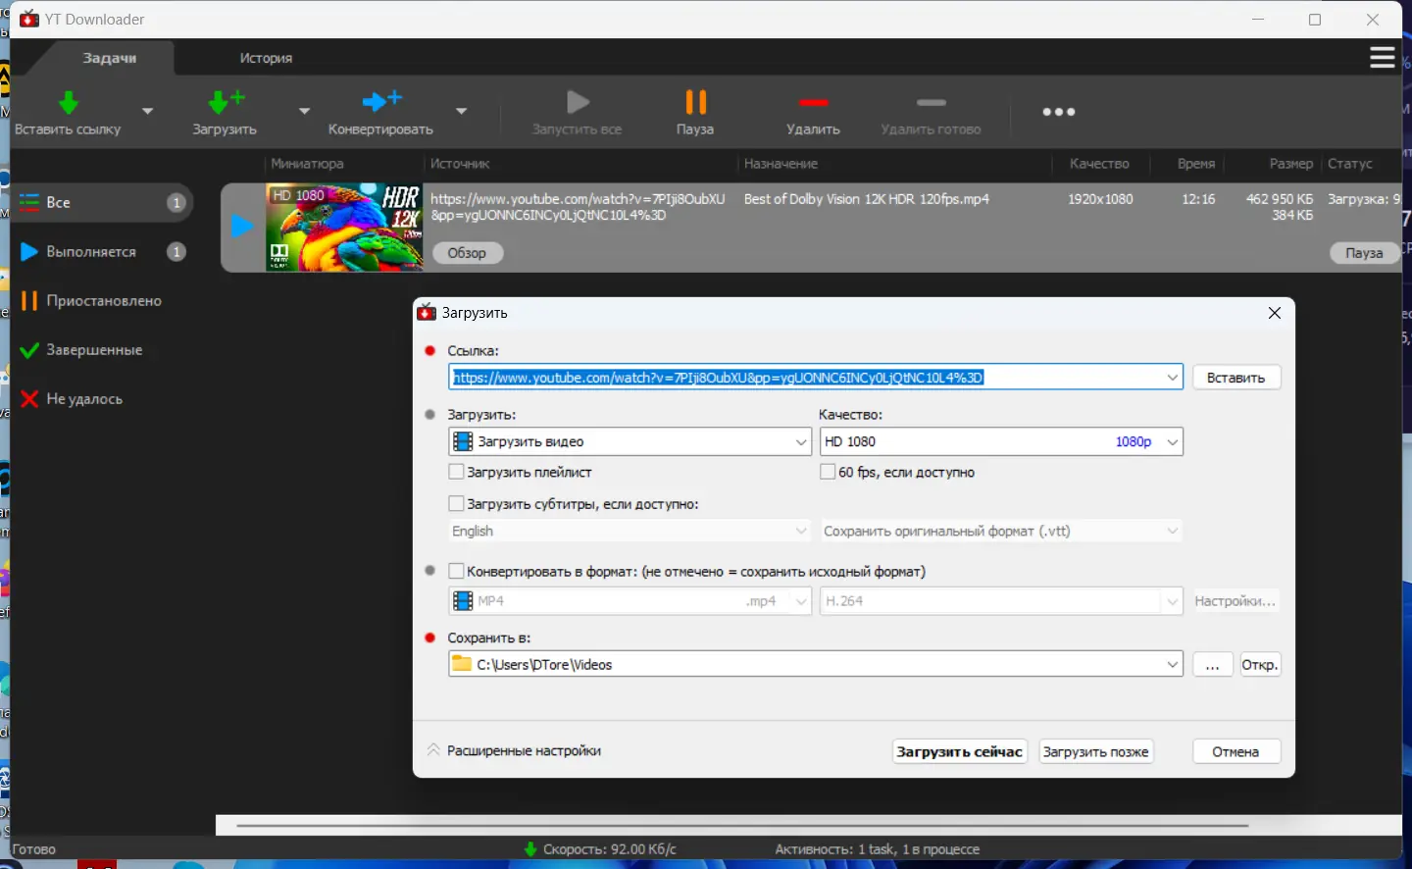Click the Размер column header
This screenshot has width=1412, height=869.
tap(1290, 164)
